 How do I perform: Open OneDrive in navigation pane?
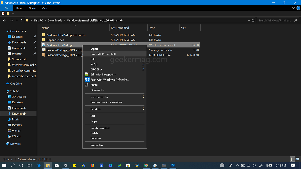(x=16, y=84)
